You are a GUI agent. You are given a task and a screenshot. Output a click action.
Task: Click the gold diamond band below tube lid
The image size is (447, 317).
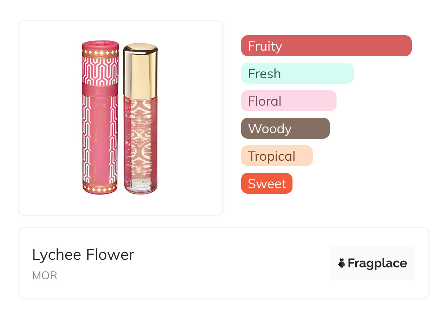(x=100, y=53)
